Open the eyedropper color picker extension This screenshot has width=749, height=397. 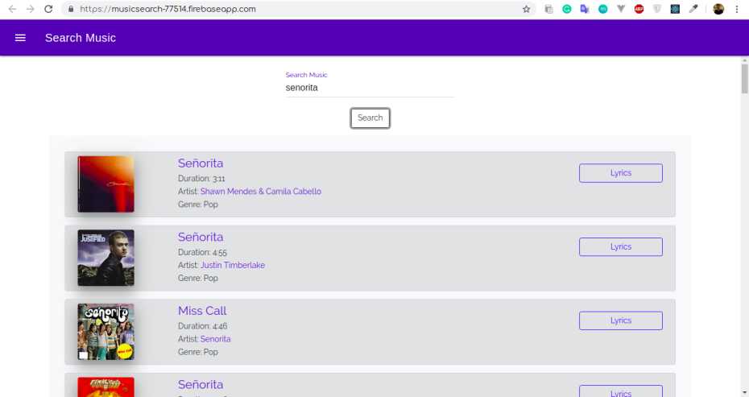click(693, 9)
